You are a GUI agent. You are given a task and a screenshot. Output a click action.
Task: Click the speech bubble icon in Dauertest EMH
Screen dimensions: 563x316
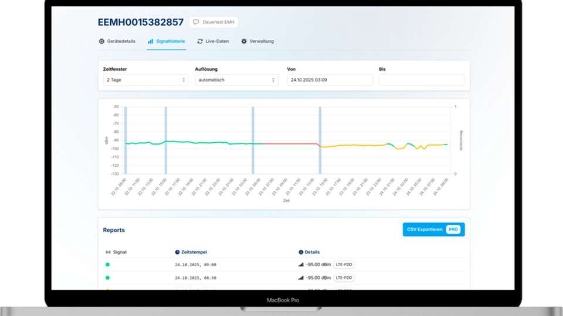tap(196, 22)
